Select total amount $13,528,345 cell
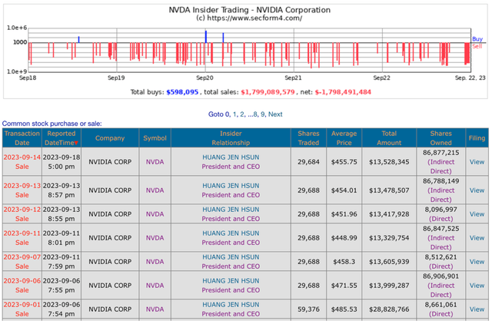Screen dimensions: 492x324 [389, 162]
